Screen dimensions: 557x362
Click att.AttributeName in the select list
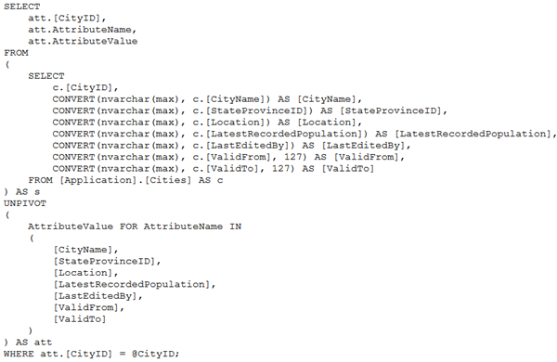tap(82, 30)
